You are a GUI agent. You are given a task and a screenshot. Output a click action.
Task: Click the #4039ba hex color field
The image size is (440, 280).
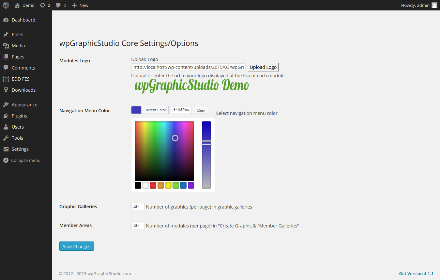(x=181, y=110)
